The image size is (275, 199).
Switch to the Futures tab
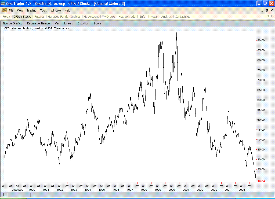(x=39, y=17)
